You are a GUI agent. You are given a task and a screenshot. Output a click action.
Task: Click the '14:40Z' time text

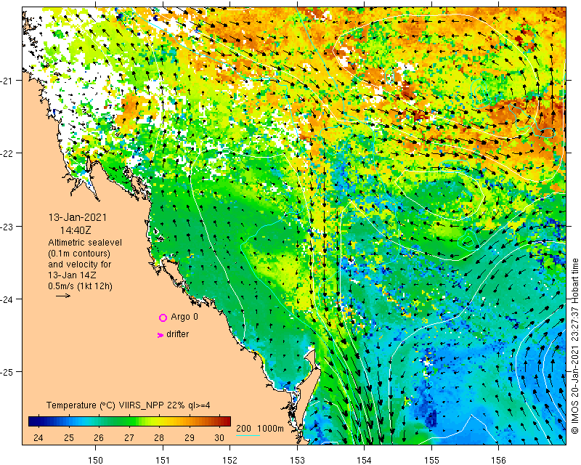76,230
